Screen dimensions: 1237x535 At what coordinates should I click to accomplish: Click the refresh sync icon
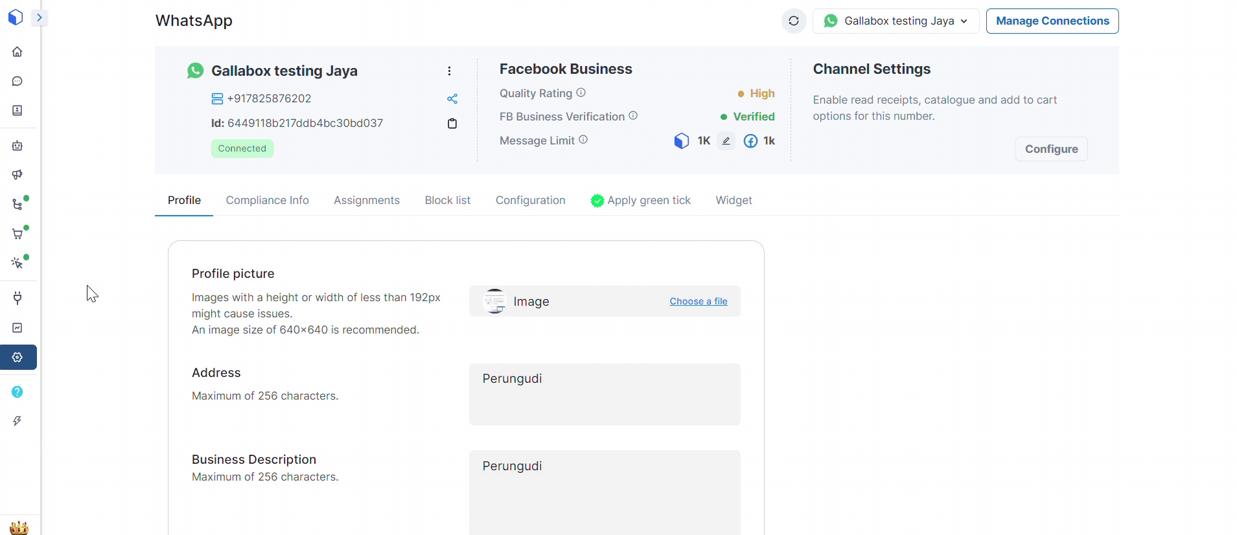794,21
